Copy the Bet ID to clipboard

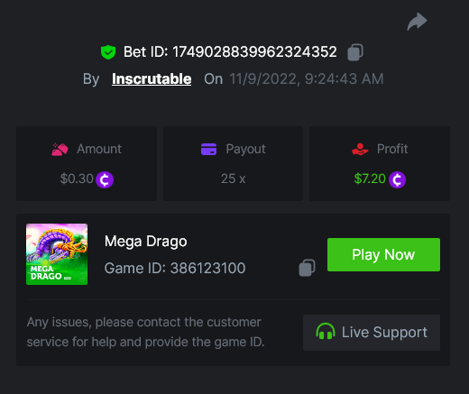click(x=355, y=52)
